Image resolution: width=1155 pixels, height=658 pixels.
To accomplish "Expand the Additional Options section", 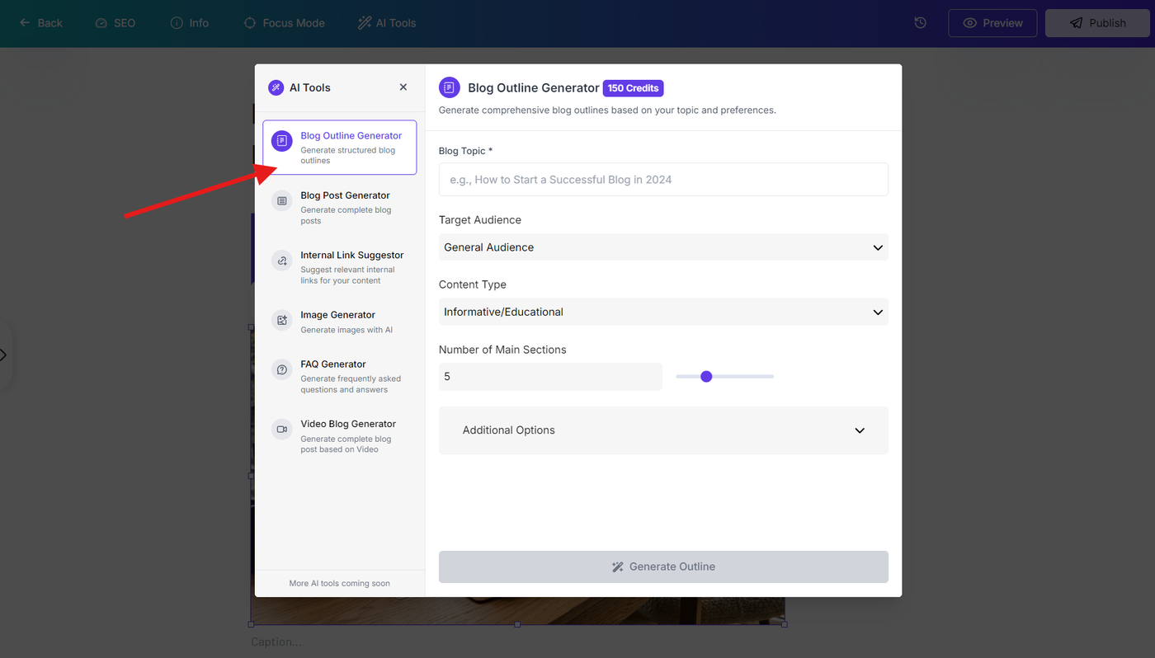I will pos(663,430).
